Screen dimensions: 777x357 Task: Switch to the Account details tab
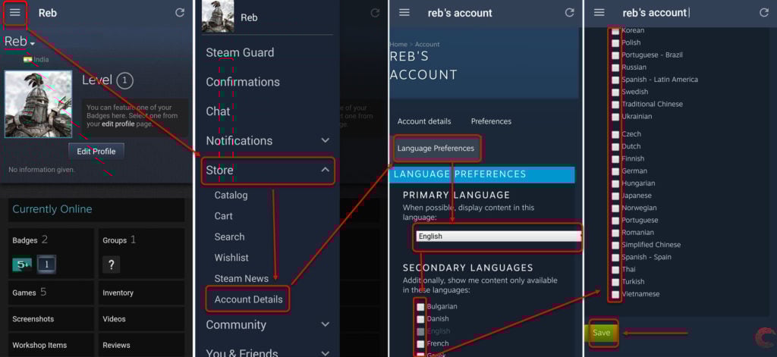pos(424,121)
